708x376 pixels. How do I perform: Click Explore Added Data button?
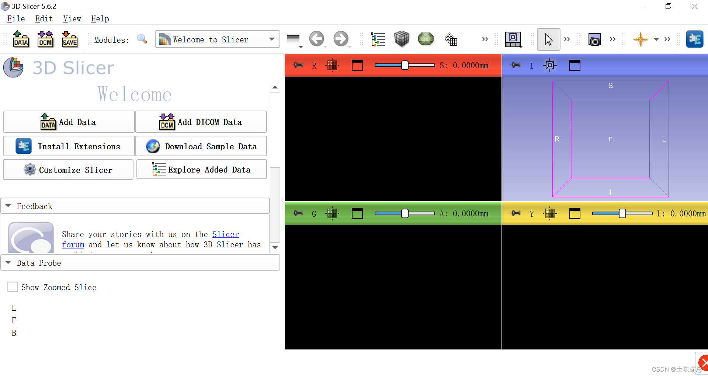201,170
